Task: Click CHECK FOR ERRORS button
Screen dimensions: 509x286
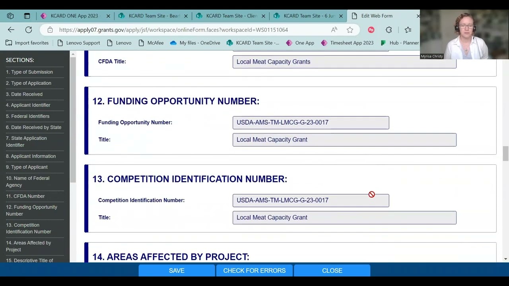Action: [254, 271]
